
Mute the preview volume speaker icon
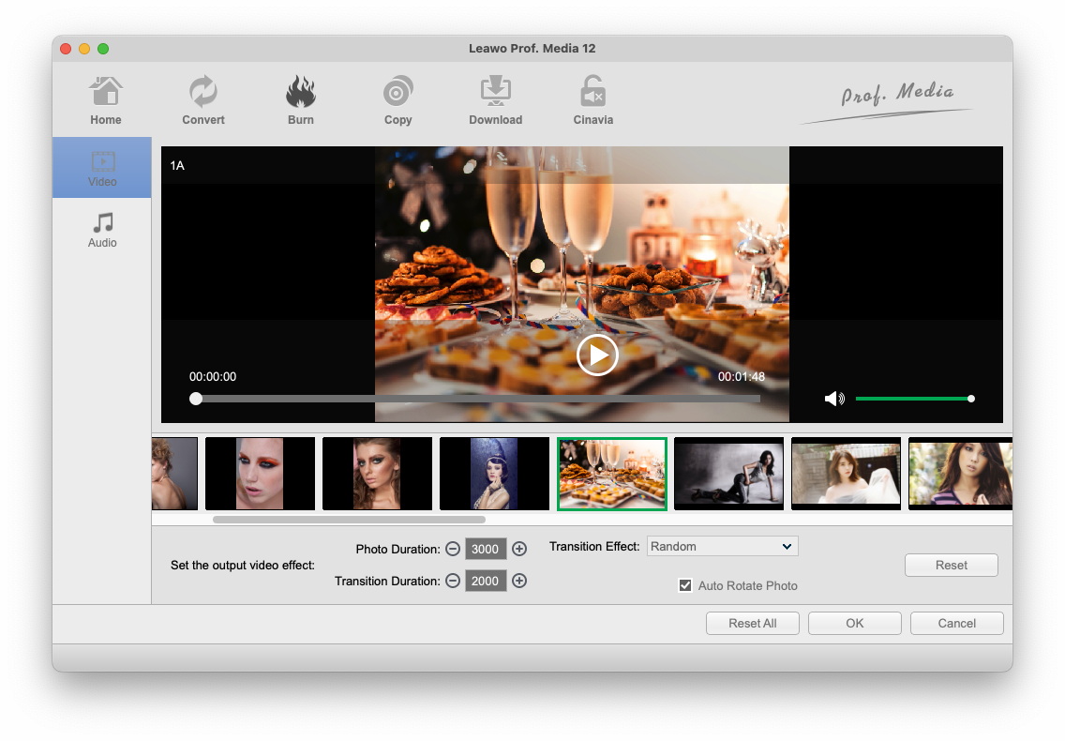coord(834,399)
